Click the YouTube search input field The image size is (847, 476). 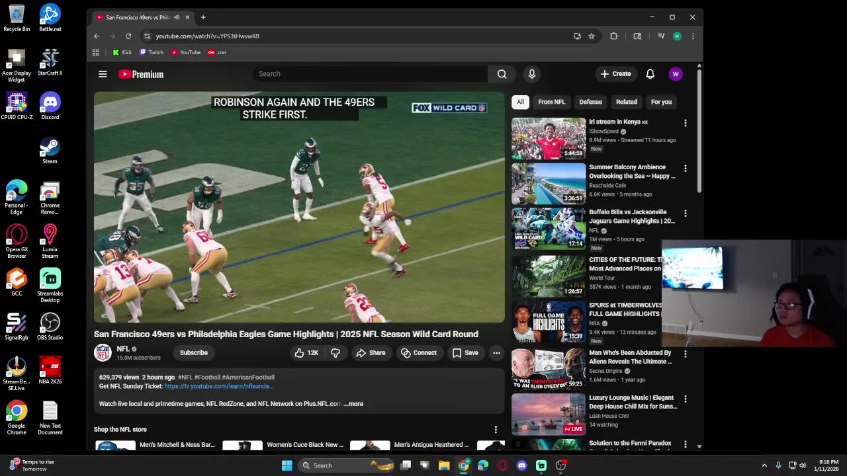tap(370, 74)
